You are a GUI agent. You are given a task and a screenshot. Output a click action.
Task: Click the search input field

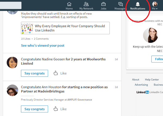[11, 5]
